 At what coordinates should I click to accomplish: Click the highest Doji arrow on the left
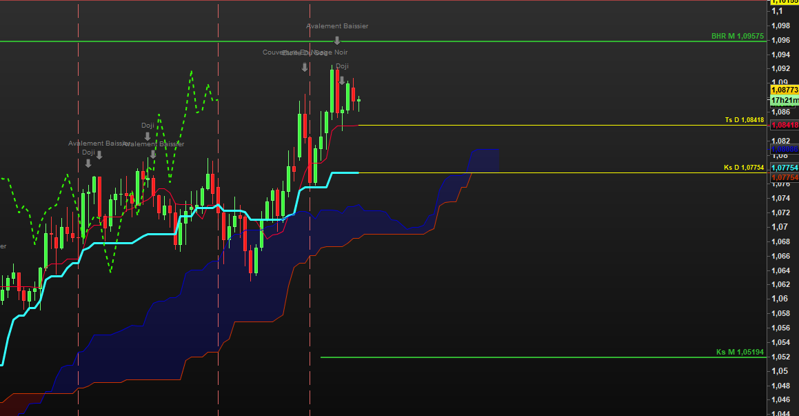coord(147,137)
